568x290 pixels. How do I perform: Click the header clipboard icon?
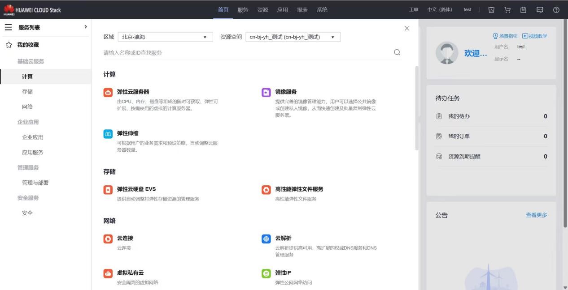(523, 10)
